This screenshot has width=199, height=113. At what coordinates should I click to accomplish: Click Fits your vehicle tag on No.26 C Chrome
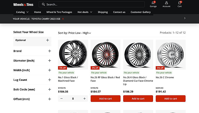coord(164,73)
